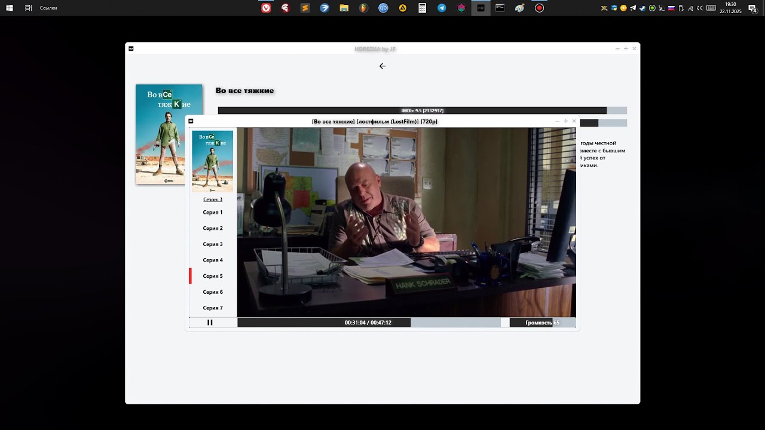Click the orange X tray icon
The height and width of the screenshot is (430, 765).
[x=604, y=8]
